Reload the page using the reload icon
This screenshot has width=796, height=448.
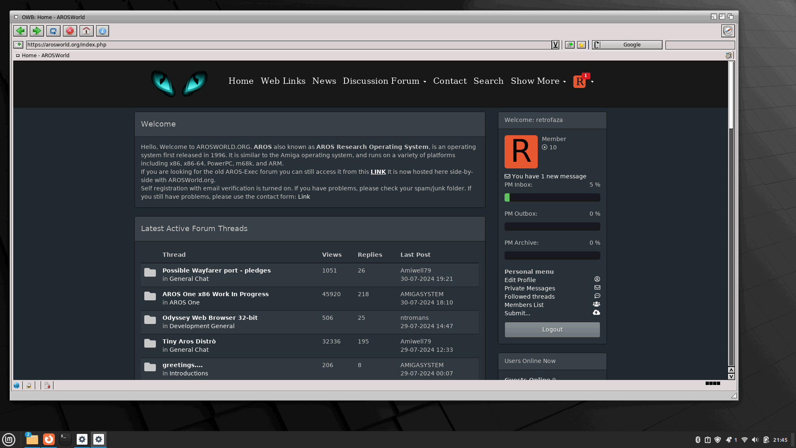click(x=53, y=31)
